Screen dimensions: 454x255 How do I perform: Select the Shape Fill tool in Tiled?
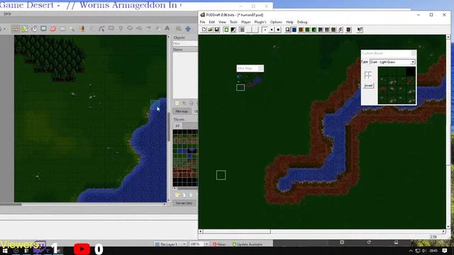(43, 28)
